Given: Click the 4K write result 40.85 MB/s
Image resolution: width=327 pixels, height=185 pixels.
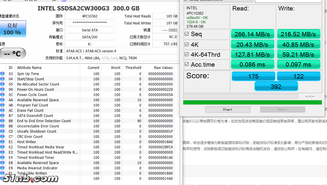Looking at the screenshot, I should pyautogui.click(x=298, y=45).
